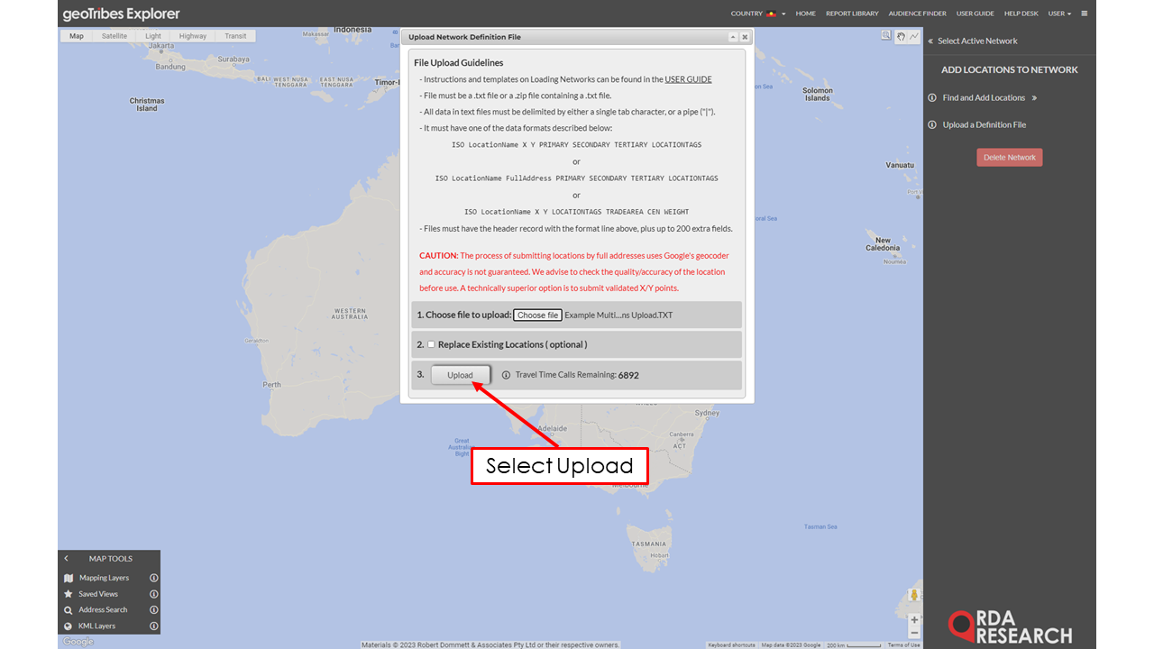
Task: Click the Perth label on the map
Action: [x=271, y=385]
